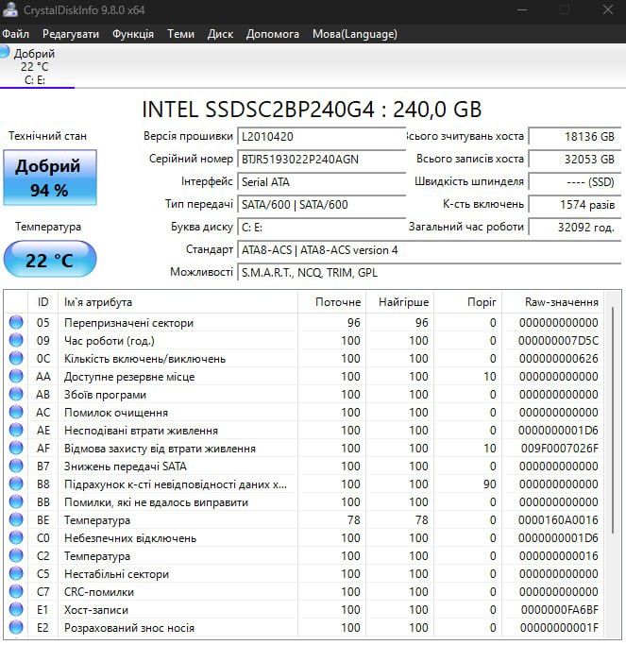This screenshot has width=626, height=645.
Task: Open the Файл menu
Action: (15, 34)
